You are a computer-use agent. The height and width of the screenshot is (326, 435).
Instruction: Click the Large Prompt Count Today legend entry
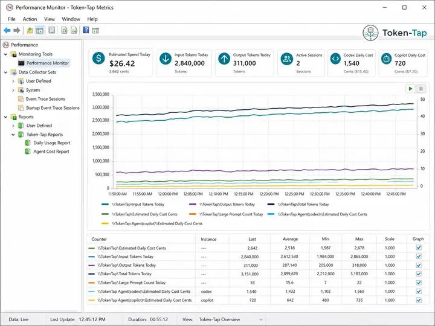pos(226,214)
